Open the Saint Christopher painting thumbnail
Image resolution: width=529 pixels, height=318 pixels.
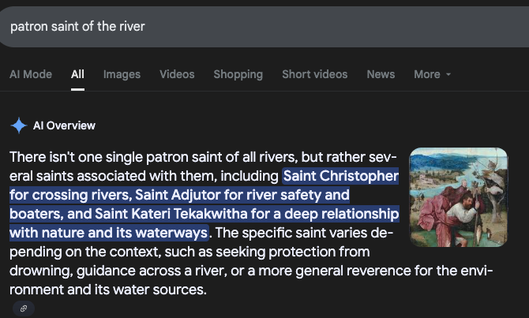[x=459, y=196]
